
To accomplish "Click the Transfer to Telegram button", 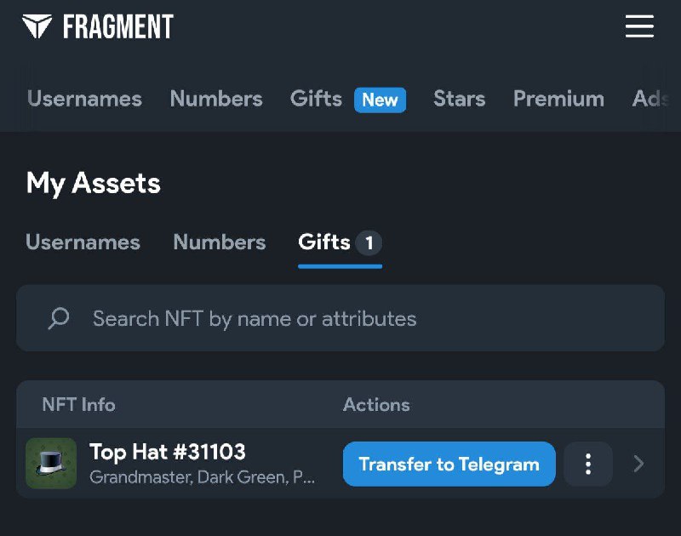I will tap(449, 465).
